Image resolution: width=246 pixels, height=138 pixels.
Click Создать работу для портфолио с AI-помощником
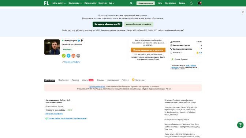pyautogui.click(x=67, y=118)
